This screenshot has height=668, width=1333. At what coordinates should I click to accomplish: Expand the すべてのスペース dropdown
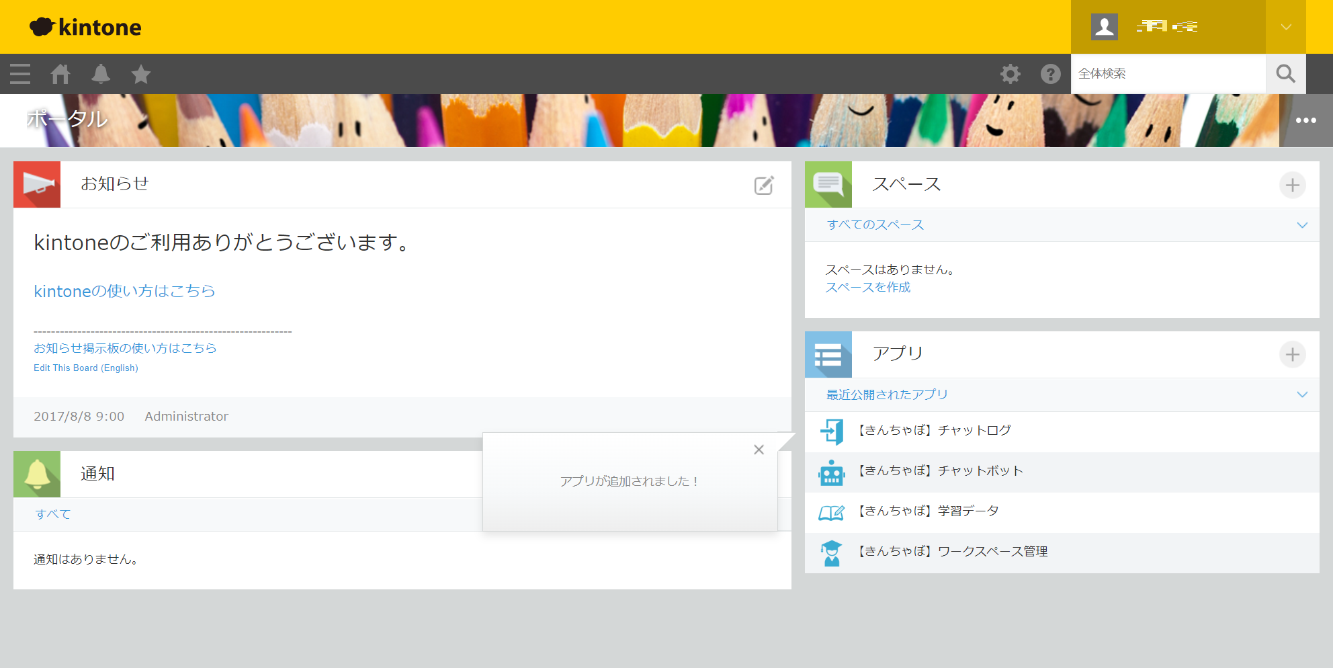point(1301,225)
